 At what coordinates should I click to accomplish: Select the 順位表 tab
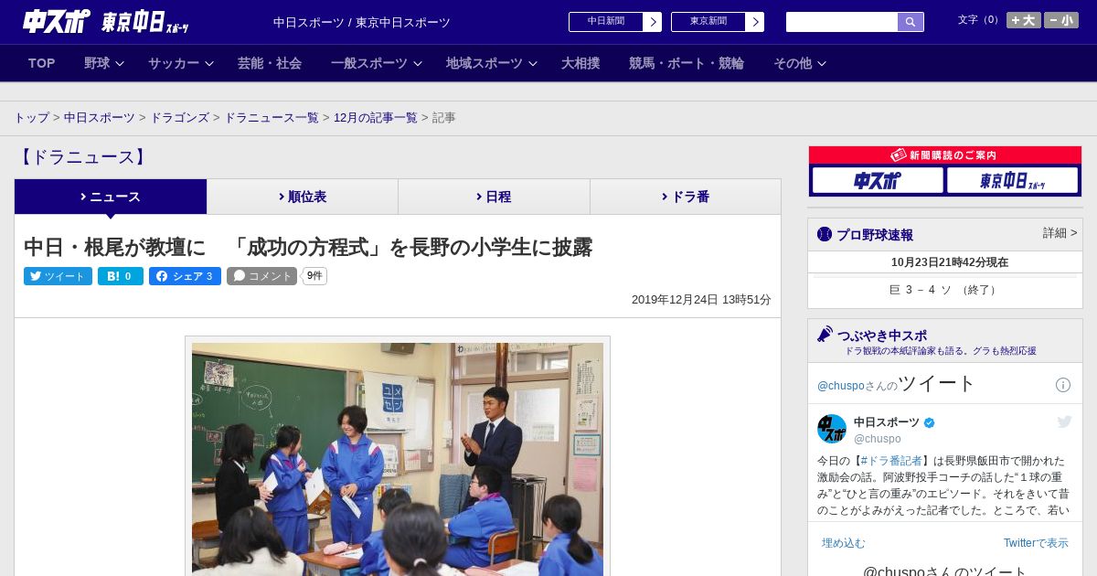tap(303, 197)
